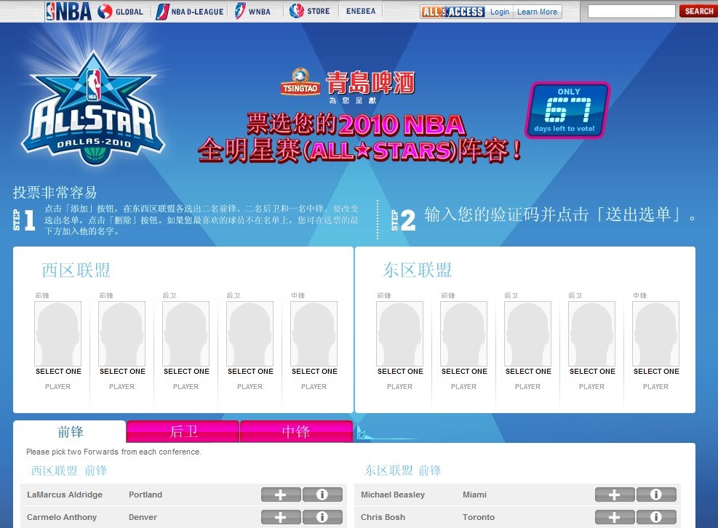Focus the search input field

click(x=631, y=12)
